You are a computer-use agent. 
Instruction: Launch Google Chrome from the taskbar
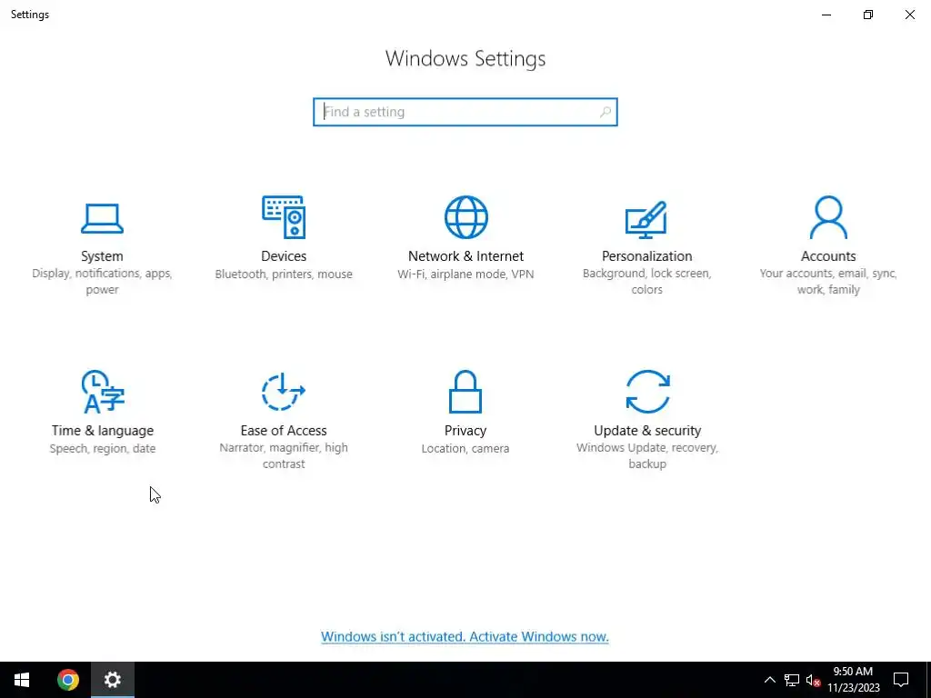tap(67, 680)
